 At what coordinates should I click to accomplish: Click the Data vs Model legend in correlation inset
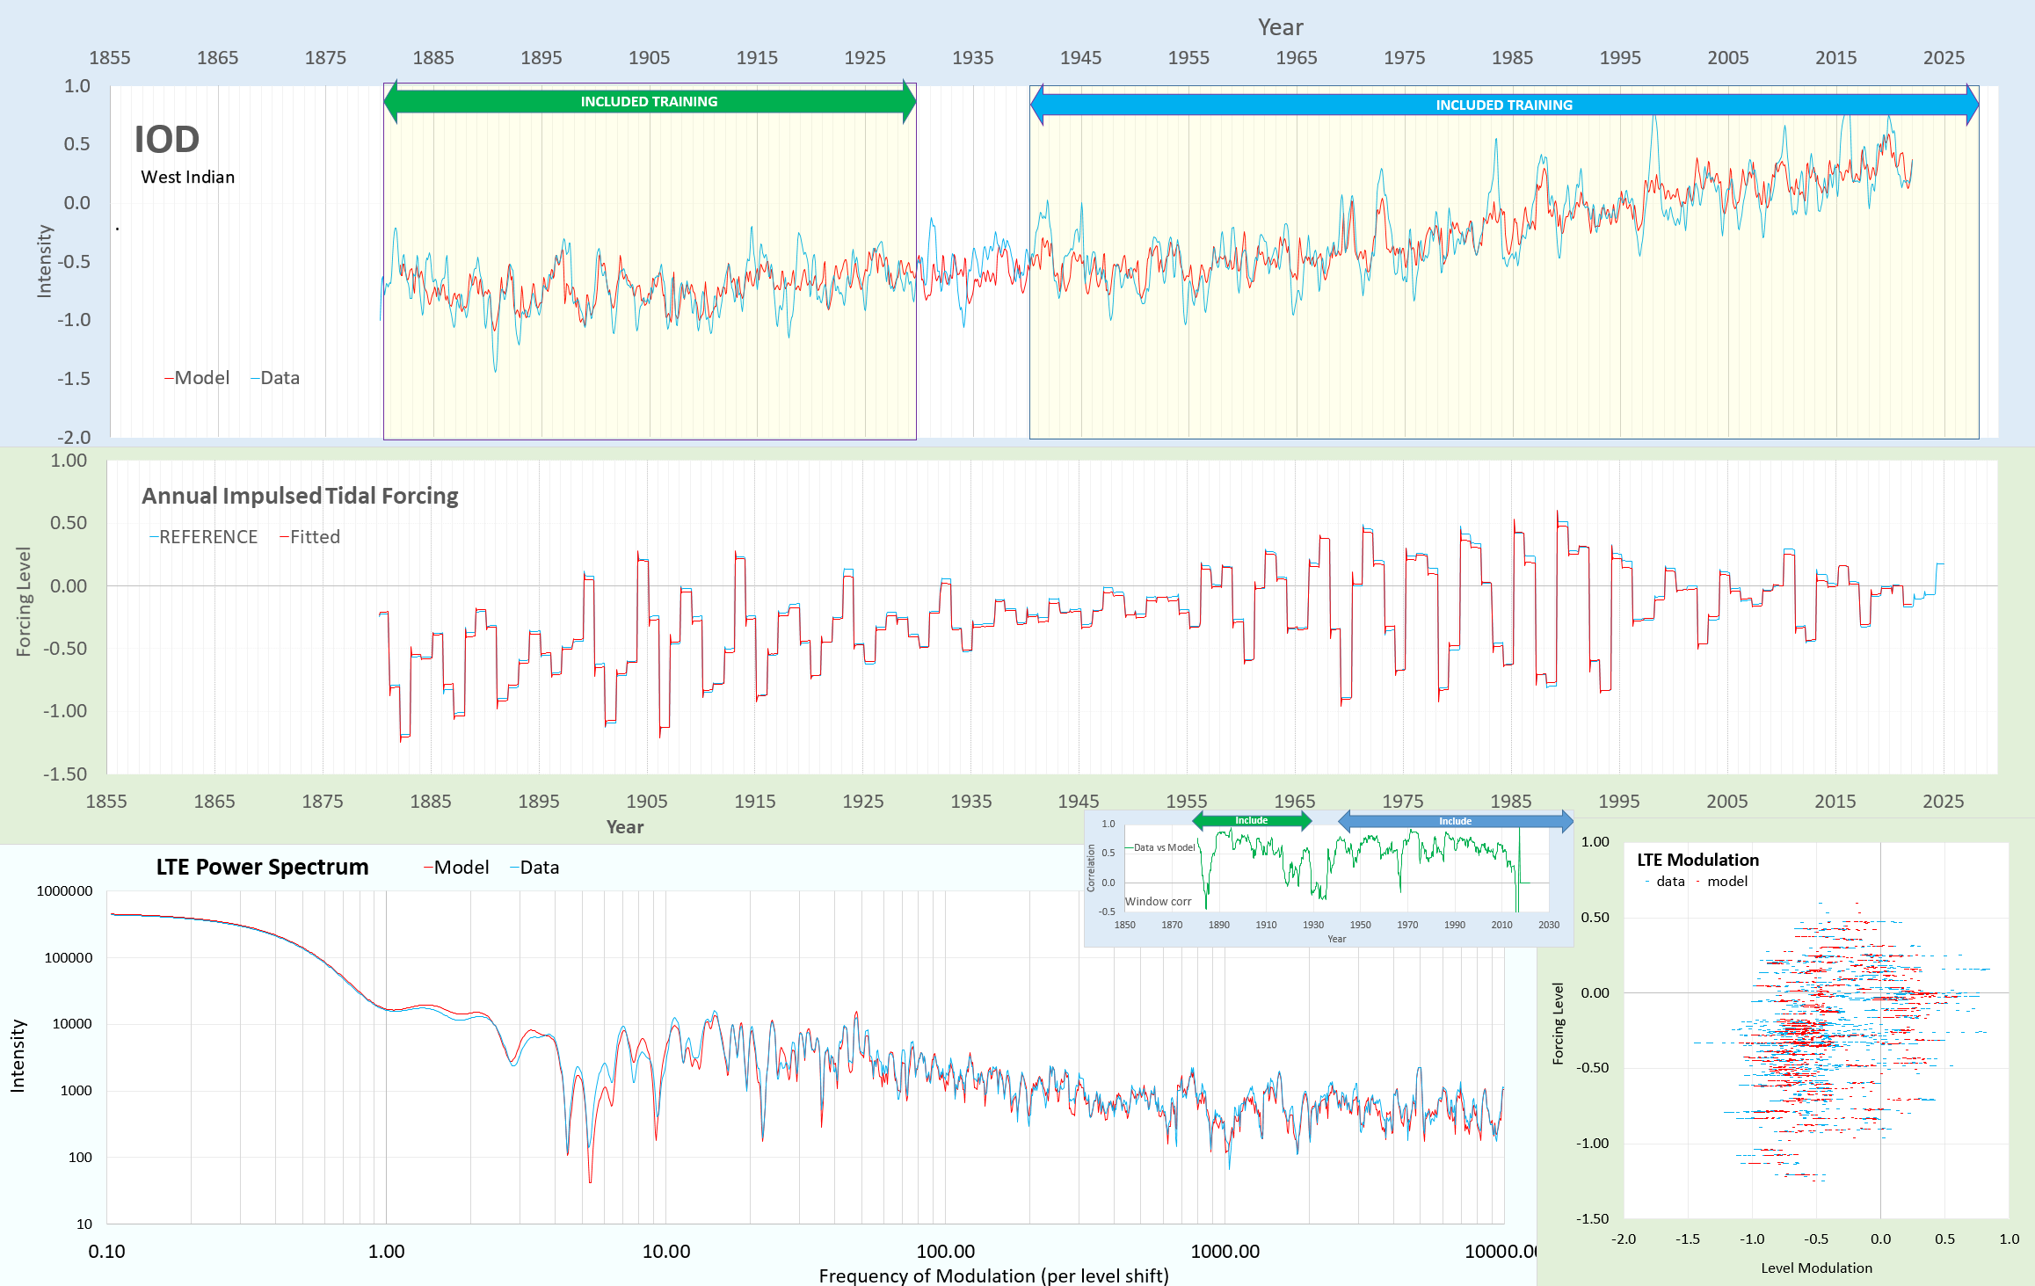pos(1160,847)
